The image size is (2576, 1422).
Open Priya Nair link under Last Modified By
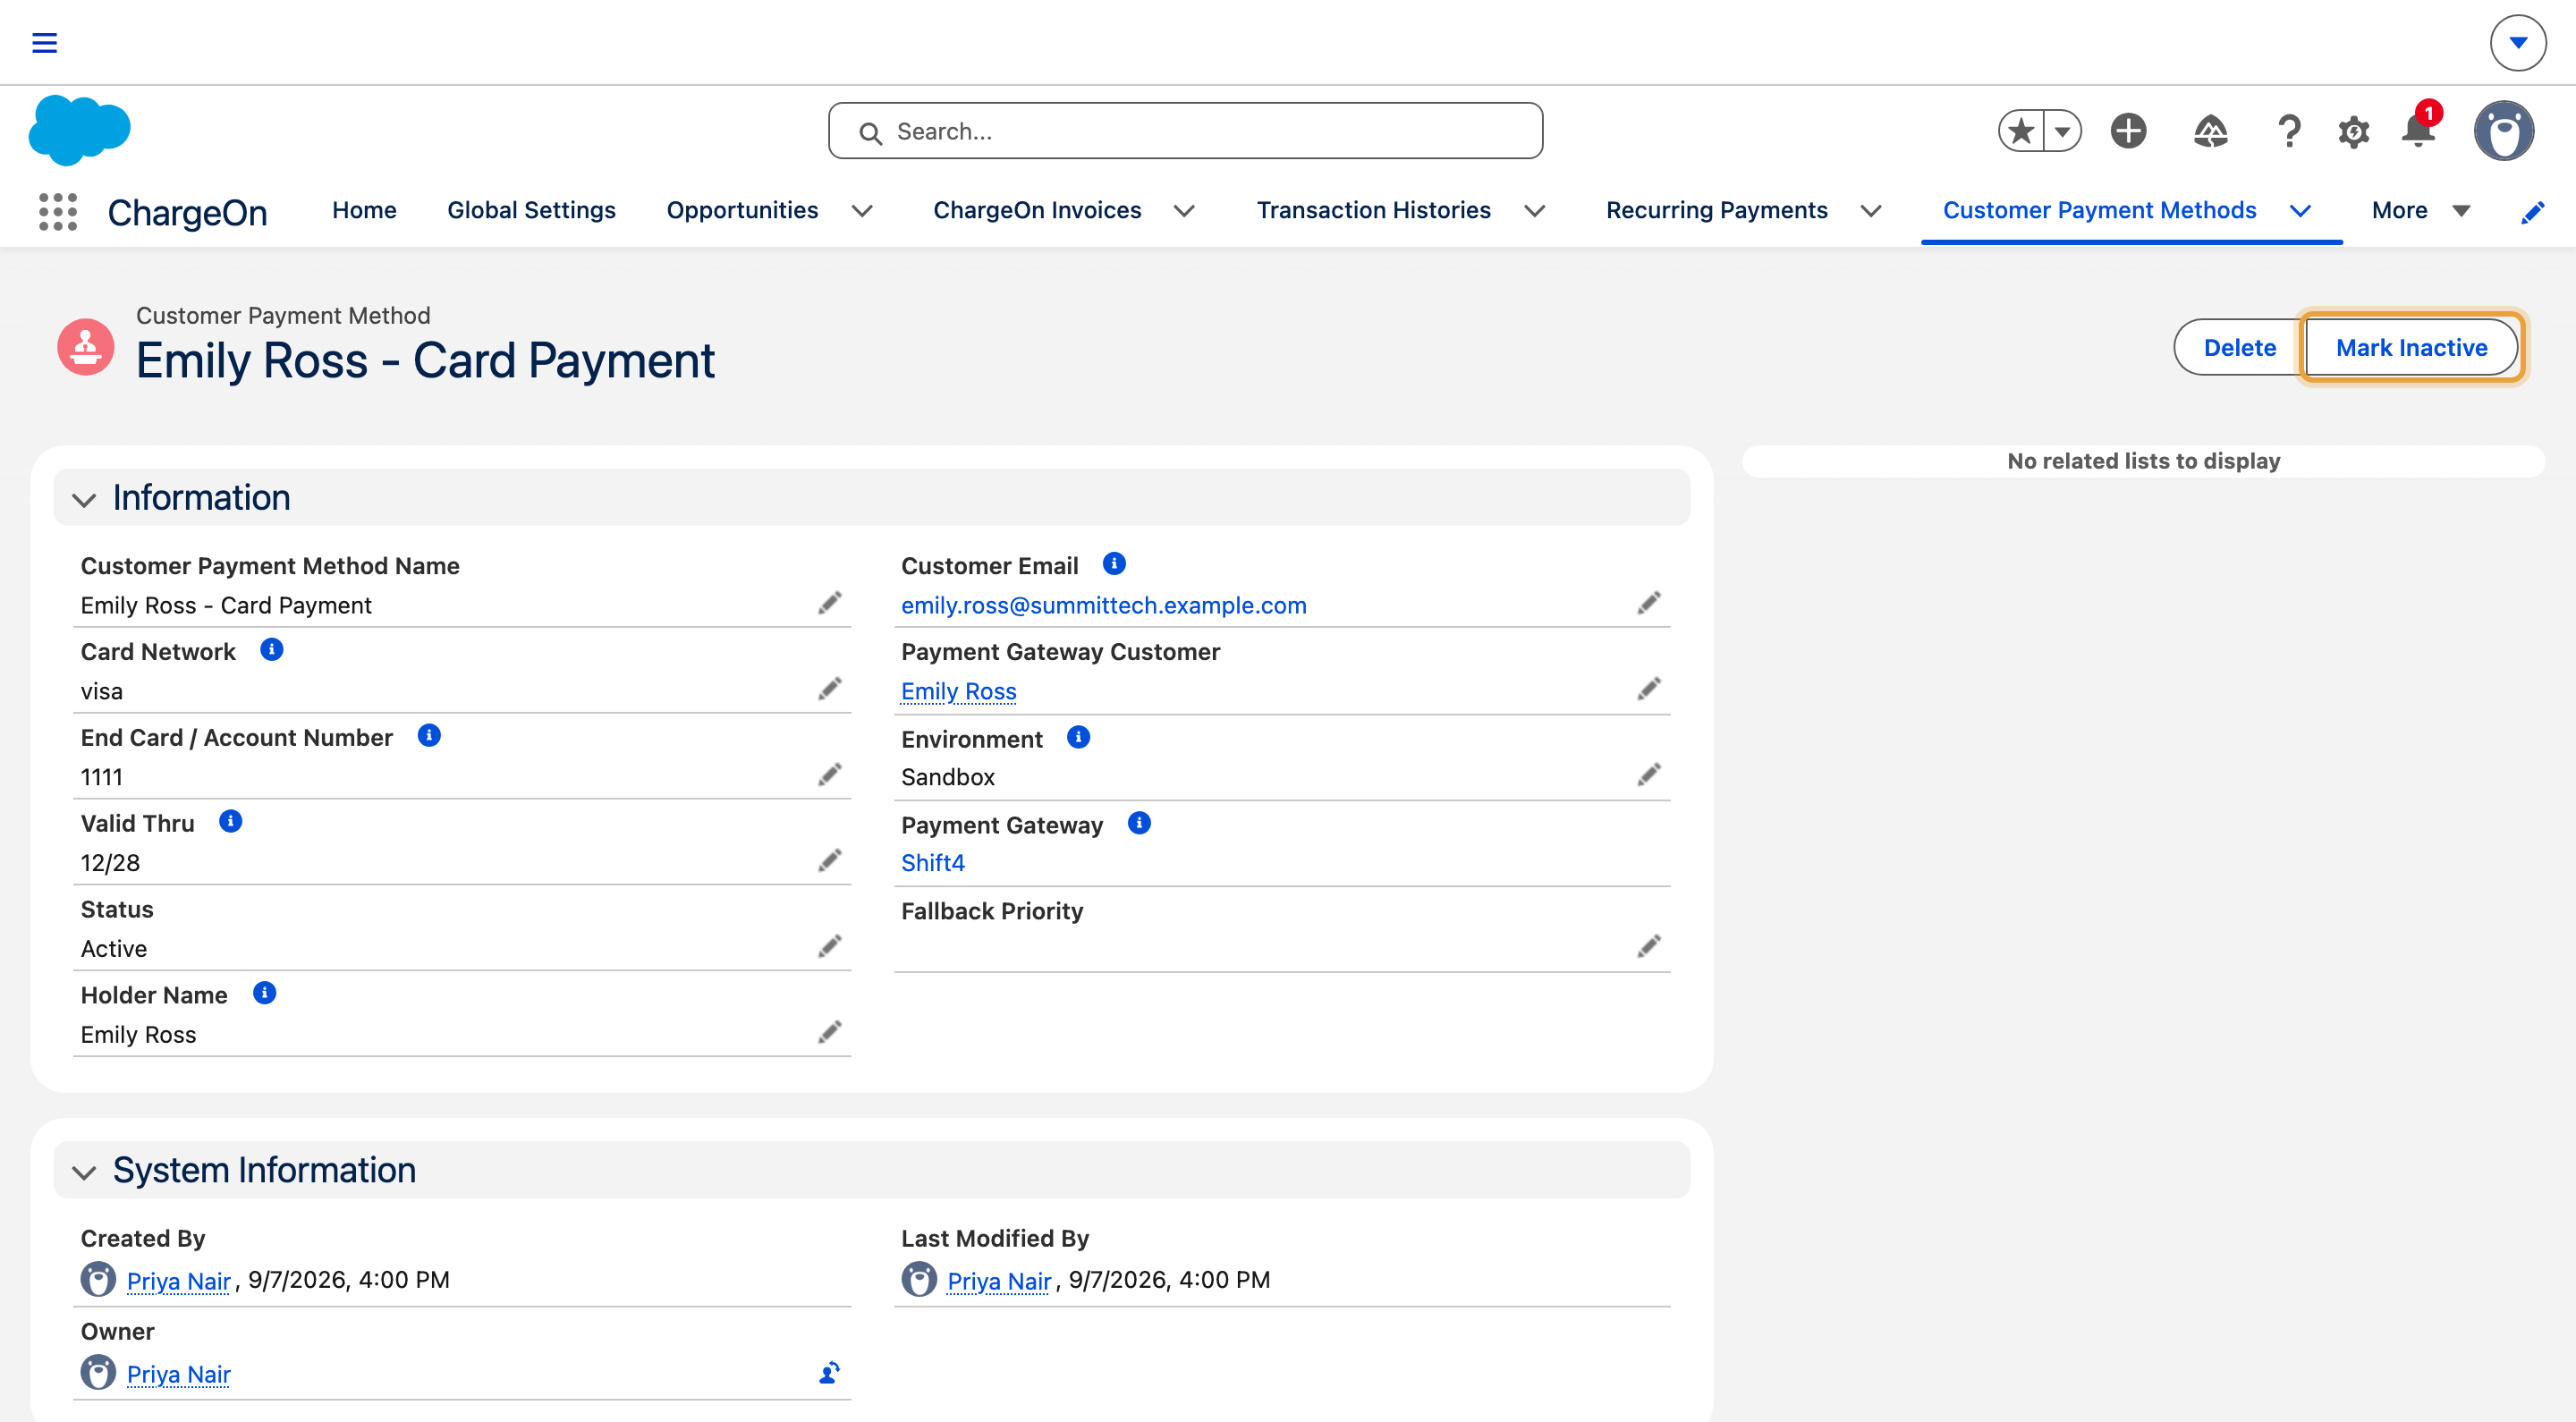click(998, 1281)
